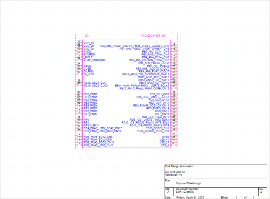
Task: Select the RB7_AN7_PGED2 pin label
Action: tap(158, 66)
